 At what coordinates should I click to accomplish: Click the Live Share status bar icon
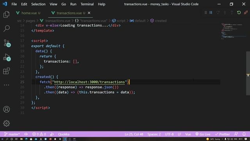coord(52,134)
